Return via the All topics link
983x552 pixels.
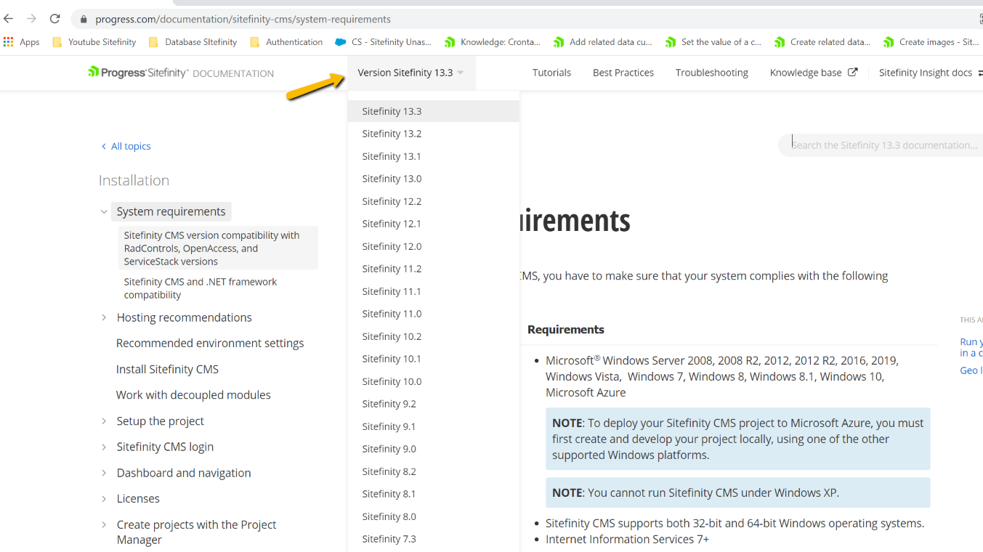coord(126,146)
